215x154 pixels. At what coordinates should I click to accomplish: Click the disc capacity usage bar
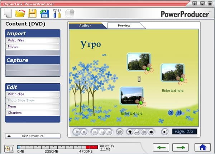point(58,147)
